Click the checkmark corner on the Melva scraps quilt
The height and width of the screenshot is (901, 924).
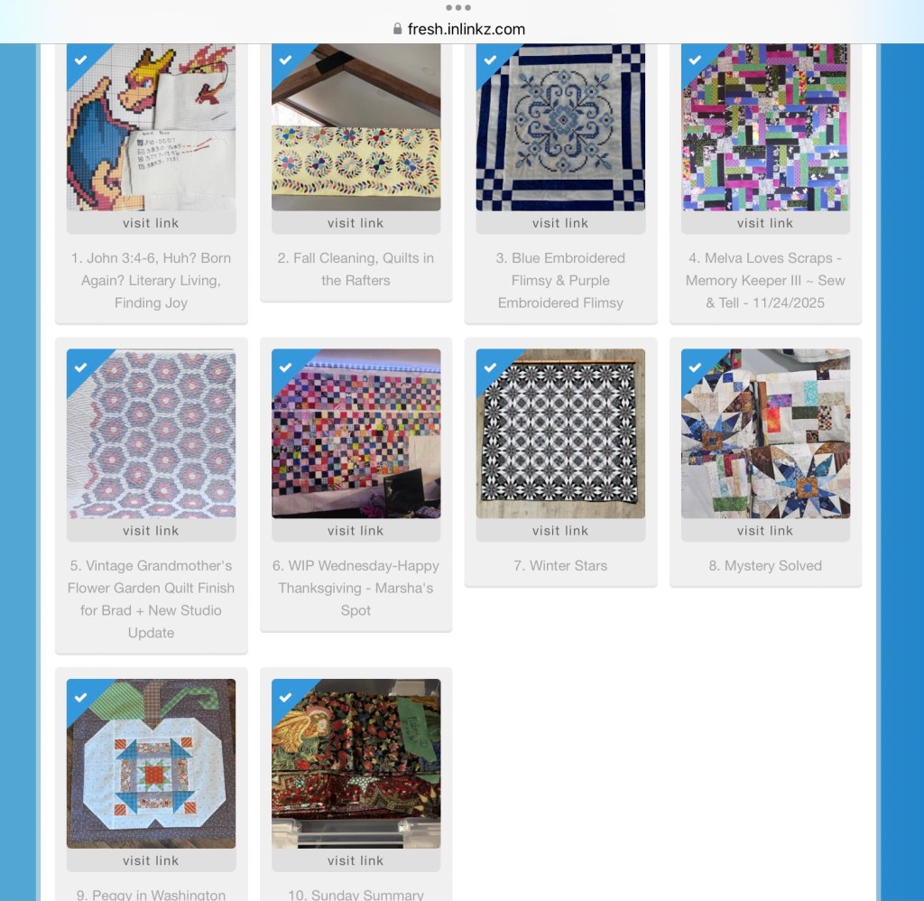pyautogui.click(x=695, y=60)
